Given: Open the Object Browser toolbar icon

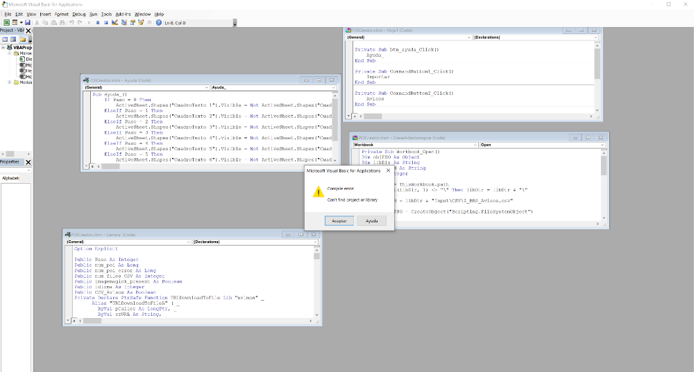Looking at the screenshot, I should click(x=141, y=23).
